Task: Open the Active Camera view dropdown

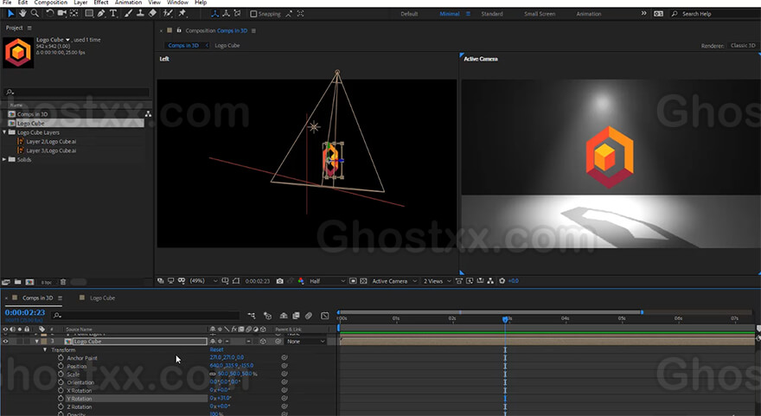Action: coord(394,281)
